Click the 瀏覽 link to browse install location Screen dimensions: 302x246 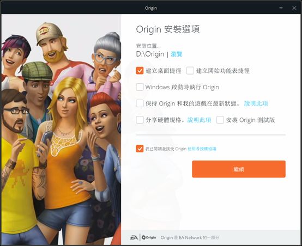[x=176, y=54]
